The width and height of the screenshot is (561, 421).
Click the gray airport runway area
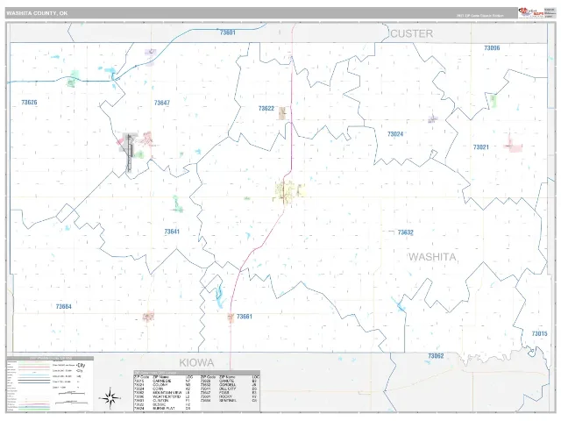coord(129,152)
